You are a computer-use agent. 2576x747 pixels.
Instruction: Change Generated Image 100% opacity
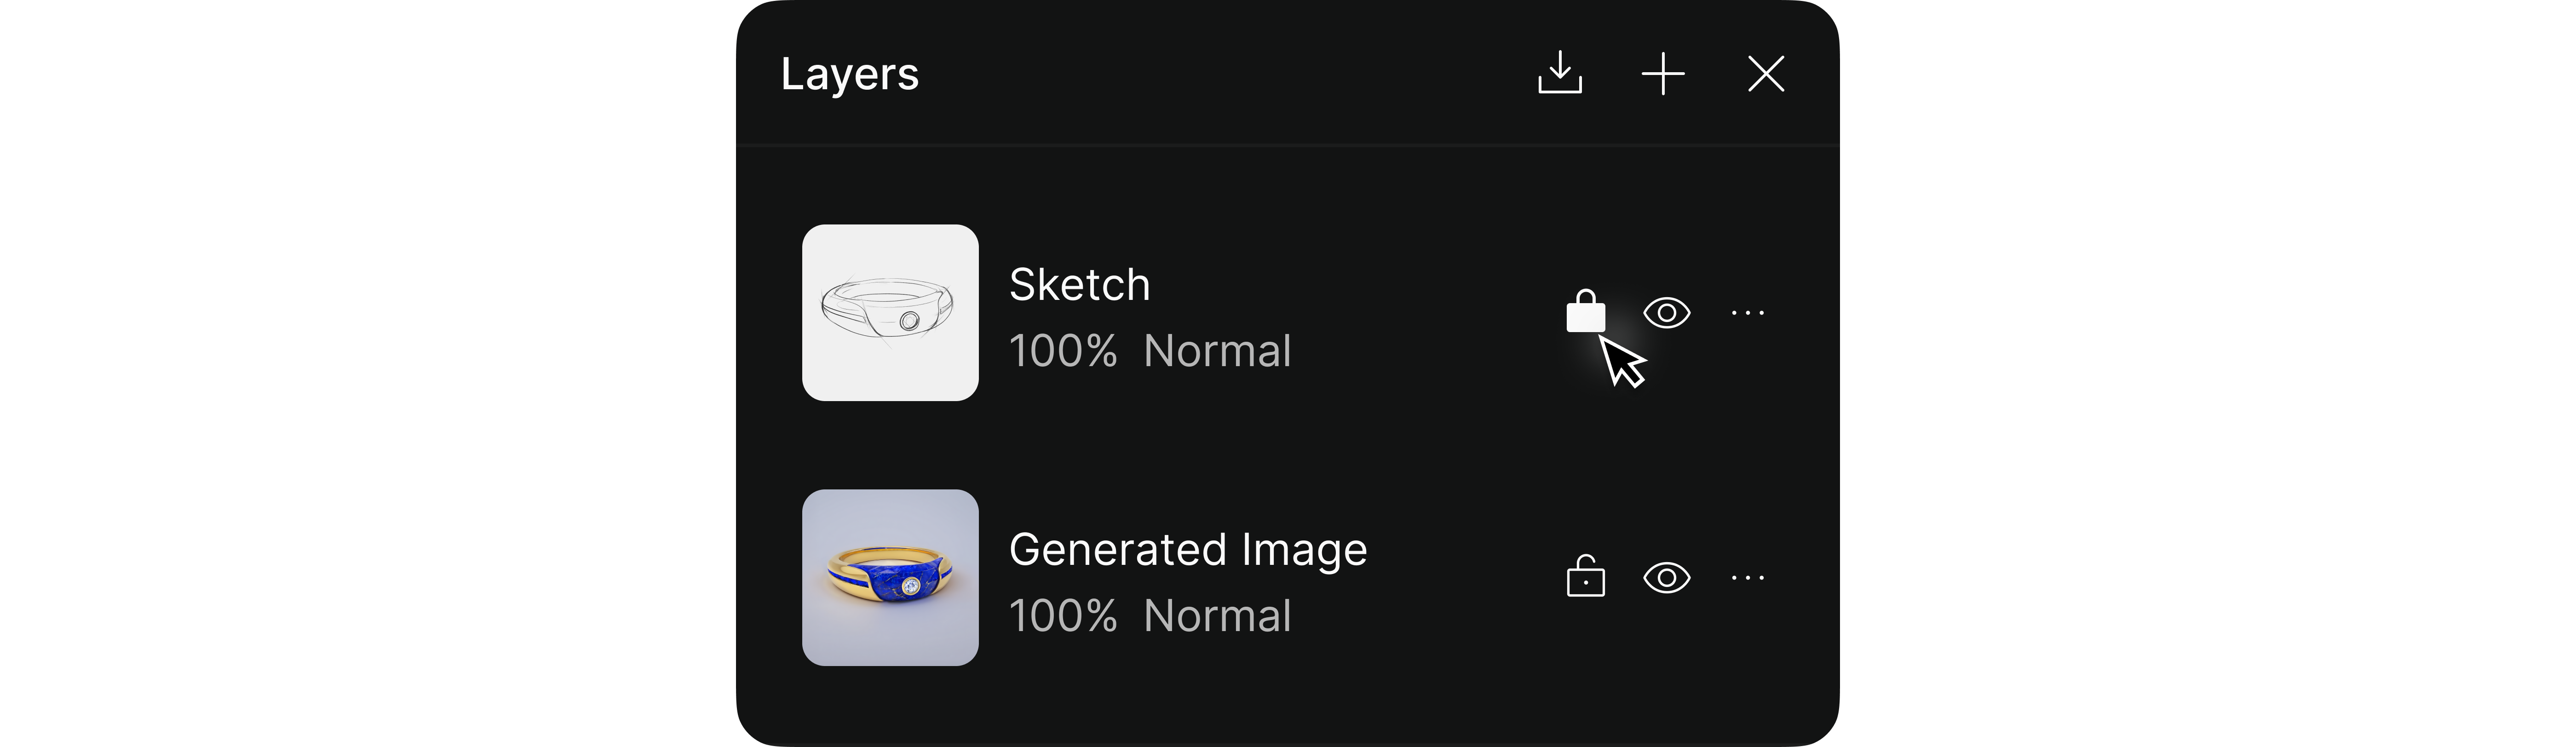[1063, 616]
